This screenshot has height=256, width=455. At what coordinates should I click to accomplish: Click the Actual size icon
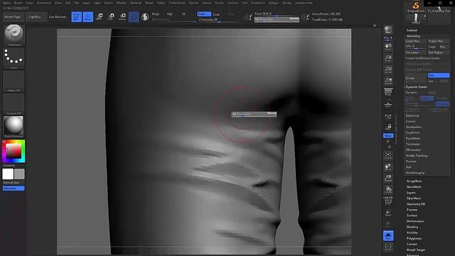click(x=388, y=70)
